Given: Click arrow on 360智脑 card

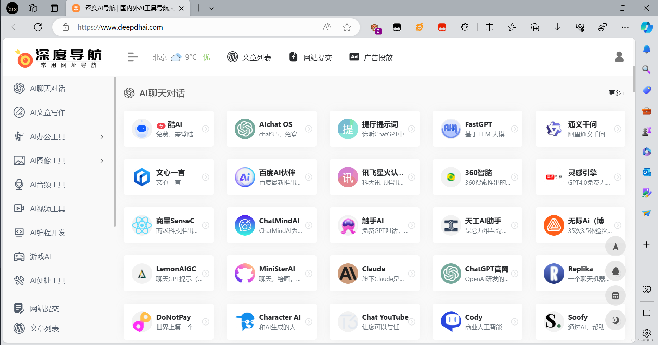Looking at the screenshot, I should 515,177.
